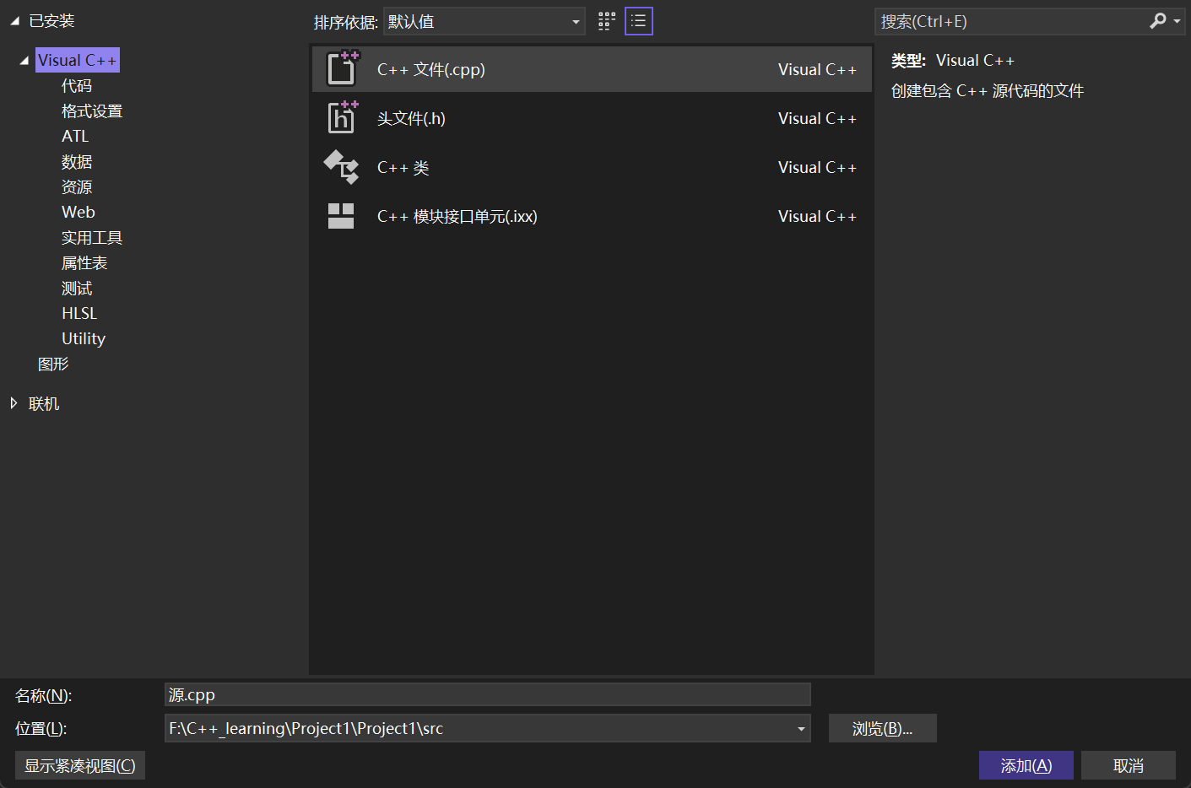Viewport: 1191px width, 788px height.
Task: Click the C++ 文件(.cpp) template icon
Action: pos(342,68)
